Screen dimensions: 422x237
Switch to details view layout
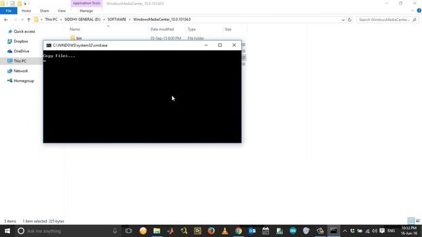411,221
